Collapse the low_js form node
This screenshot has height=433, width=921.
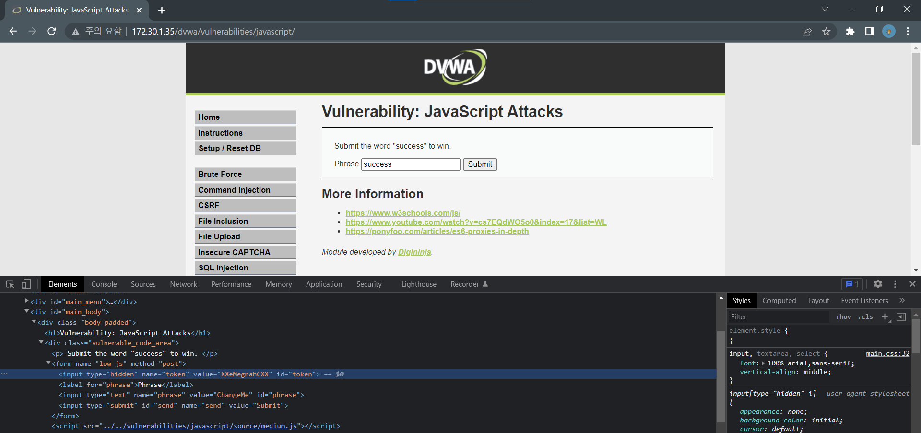click(x=48, y=363)
